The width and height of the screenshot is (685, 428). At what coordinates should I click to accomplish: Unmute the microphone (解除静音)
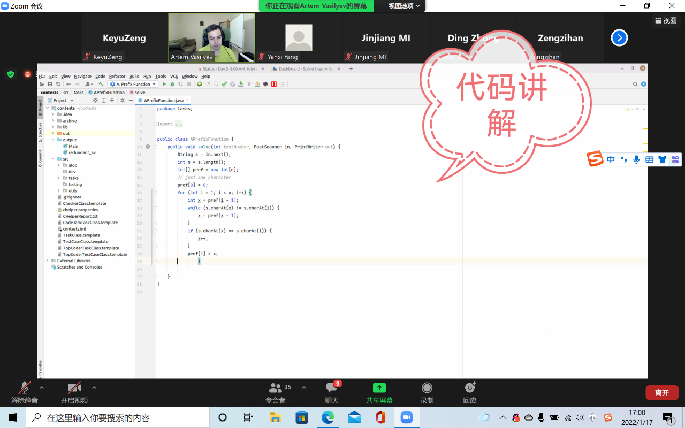click(25, 388)
